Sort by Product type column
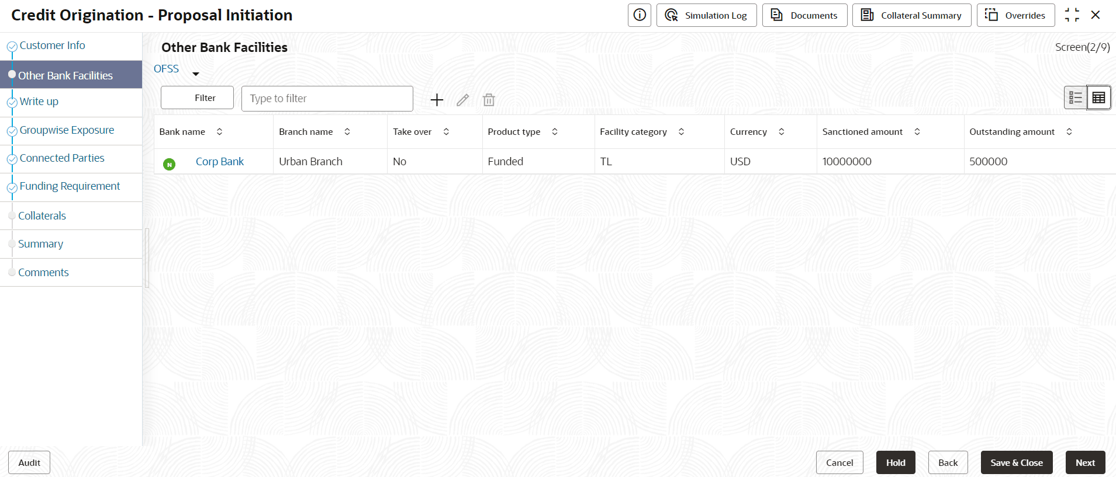The height and width of the screenshot is (477, 1116). click(x=555, y=132)
